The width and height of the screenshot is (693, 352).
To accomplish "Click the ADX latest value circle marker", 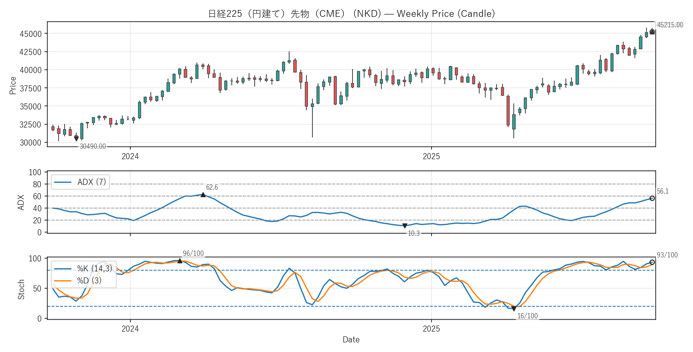I will tap(652, 198).
